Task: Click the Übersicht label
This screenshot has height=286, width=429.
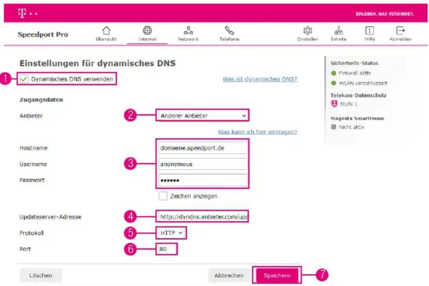Action: [106, 39]
